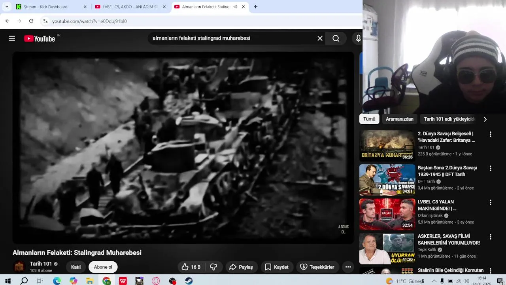View site information icon in address bar
The width and height of the screenshot is (506, 285).
pyautogui.click(x=45, y=21)
